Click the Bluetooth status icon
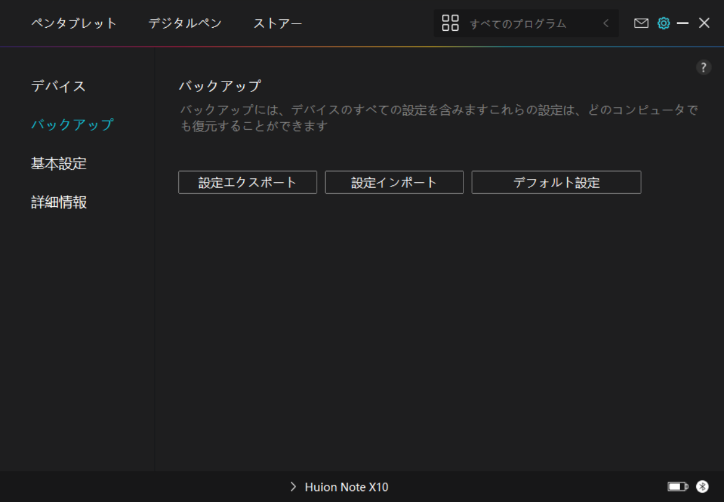 tap(702, 487)
